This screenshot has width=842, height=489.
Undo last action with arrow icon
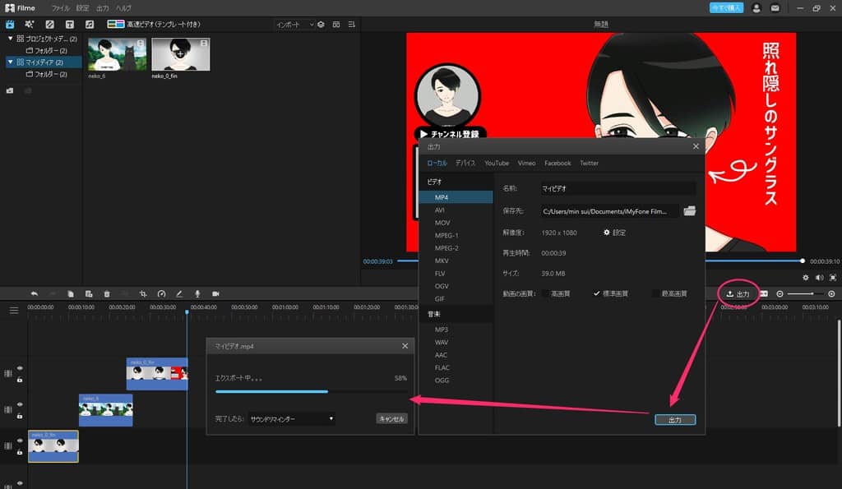[35, 293]
